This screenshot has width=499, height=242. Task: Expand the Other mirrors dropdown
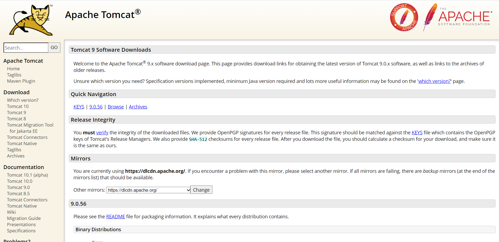(x=148, y=190)
